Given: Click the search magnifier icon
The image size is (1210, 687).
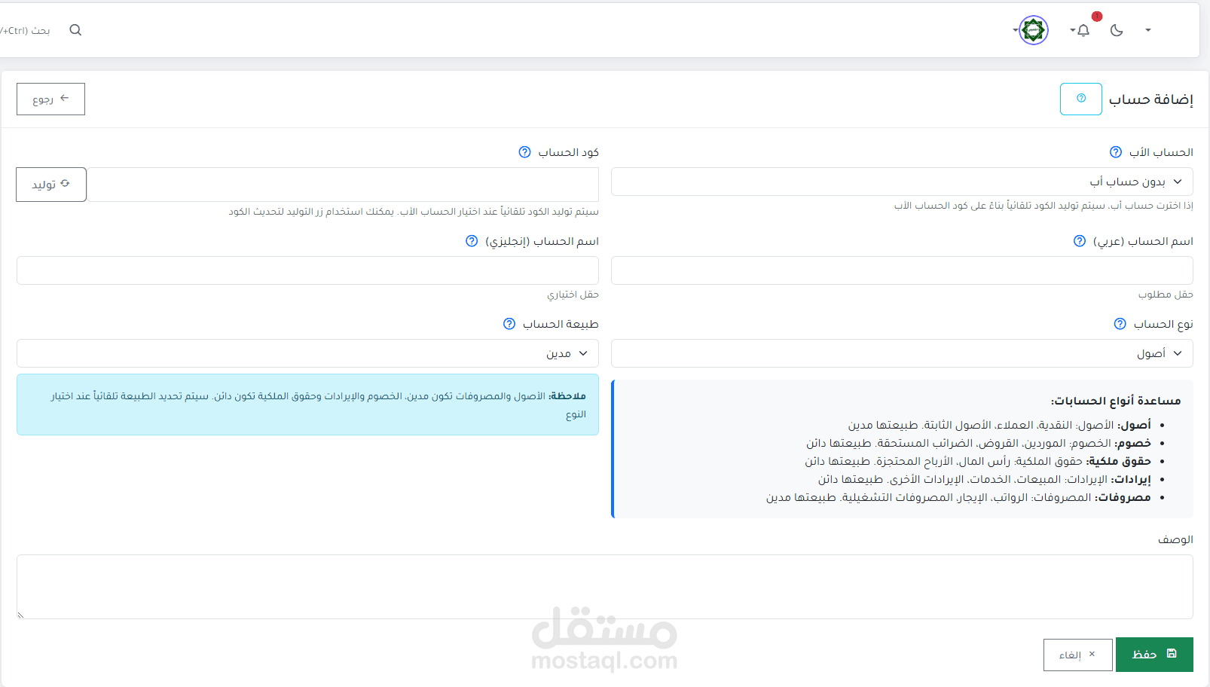Looking at the screenshot, I should [x=75, y=30].
